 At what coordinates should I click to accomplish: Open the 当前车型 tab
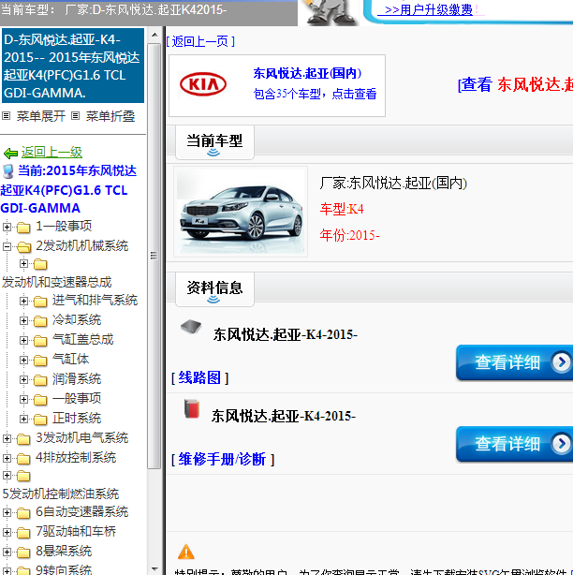point(214,142)
